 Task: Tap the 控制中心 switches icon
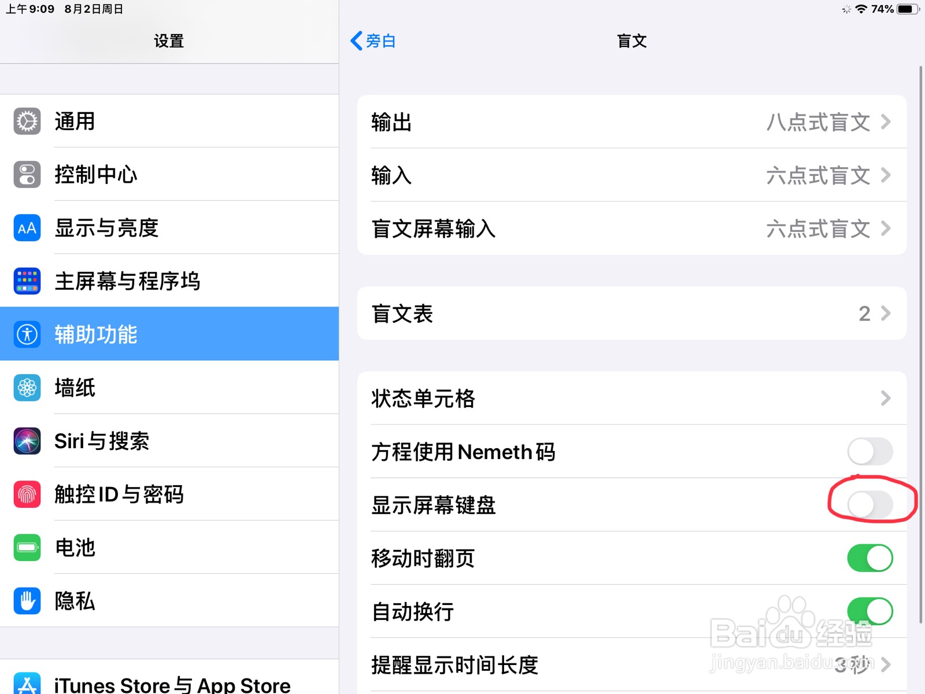pos(27,175)
